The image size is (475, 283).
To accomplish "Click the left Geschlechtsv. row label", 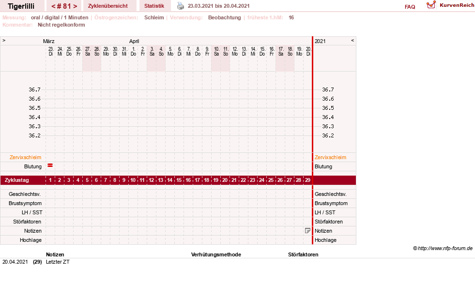I will coord(25,194).
